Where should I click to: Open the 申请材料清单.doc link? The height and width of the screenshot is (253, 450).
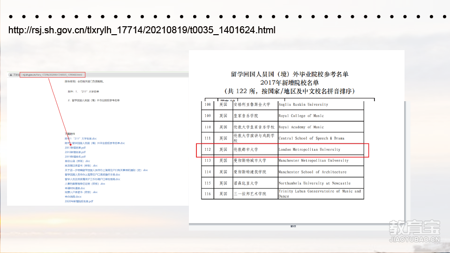coord(75,188)
